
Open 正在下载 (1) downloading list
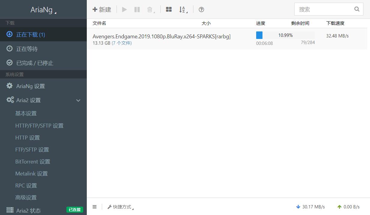click(43, 34)
